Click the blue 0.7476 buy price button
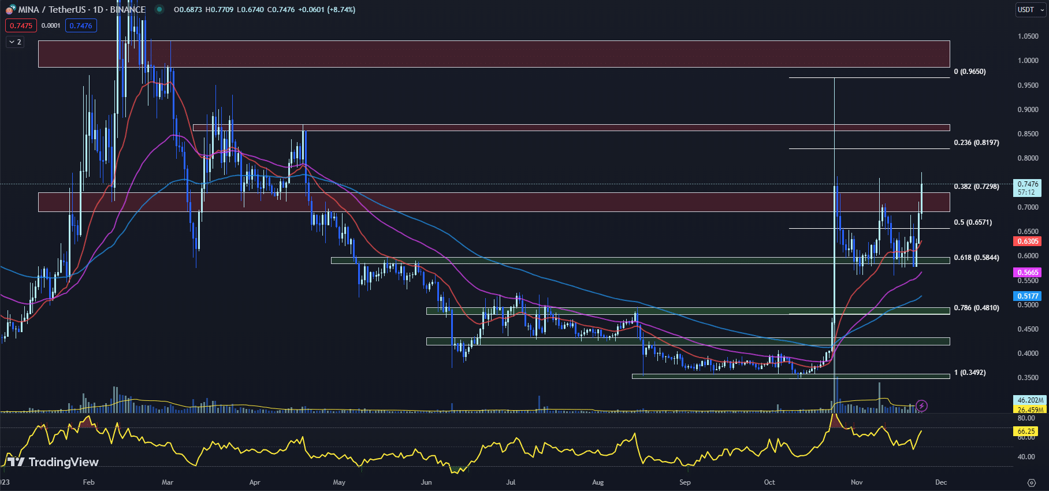 [x=81, y=25]
